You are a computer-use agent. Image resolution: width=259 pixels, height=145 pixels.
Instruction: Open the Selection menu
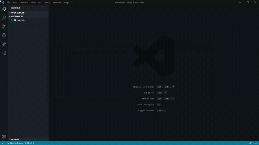coord(24,3)
